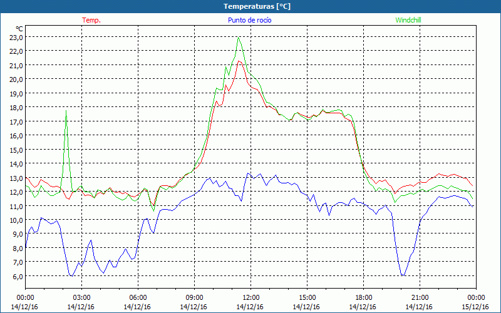Click the 19,0 y-axis value
This screenshot has width=501, height=313.
click(16, 93)
